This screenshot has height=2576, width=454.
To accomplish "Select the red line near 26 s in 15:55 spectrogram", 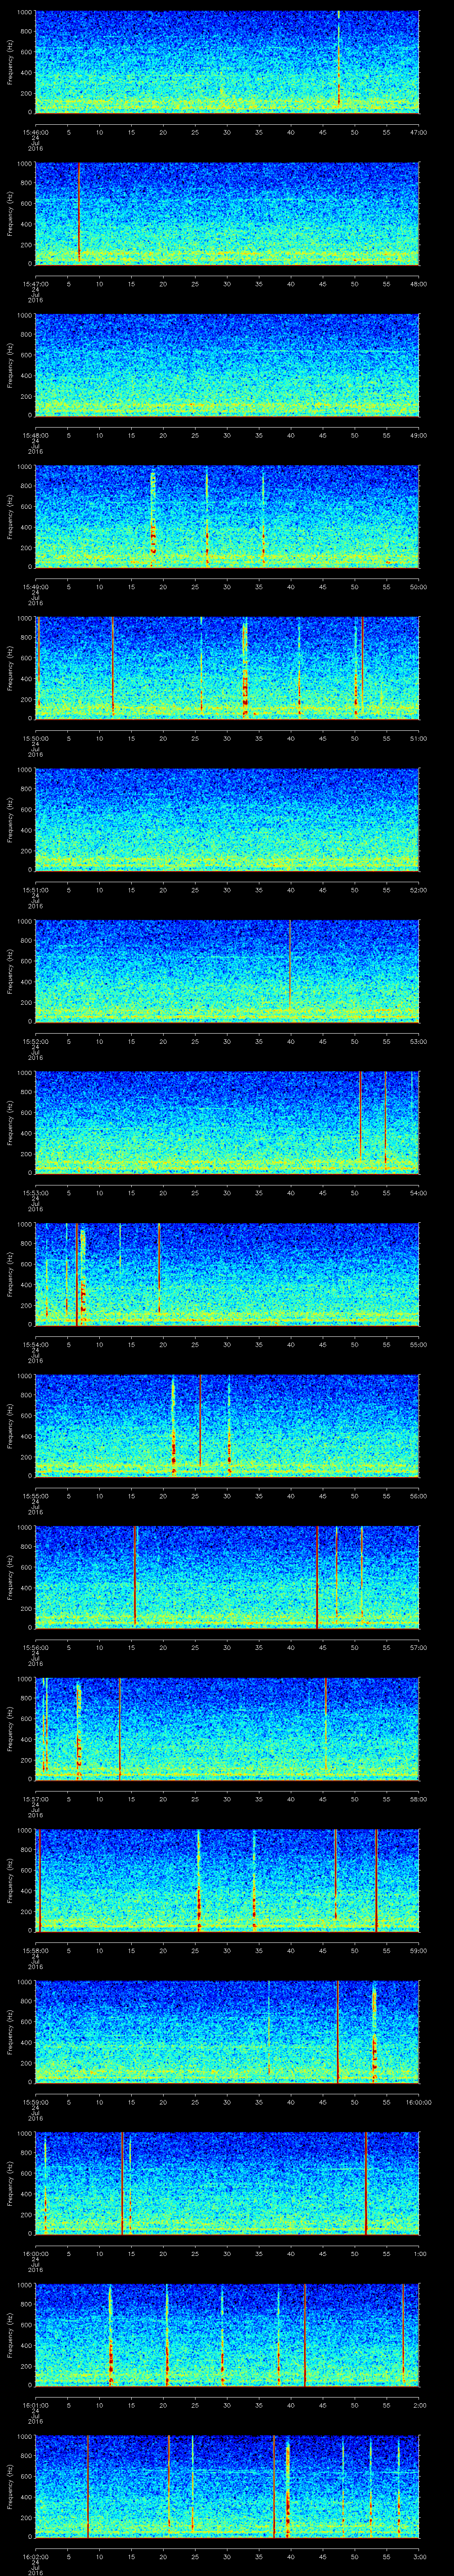I will [x=200, y=1421].
